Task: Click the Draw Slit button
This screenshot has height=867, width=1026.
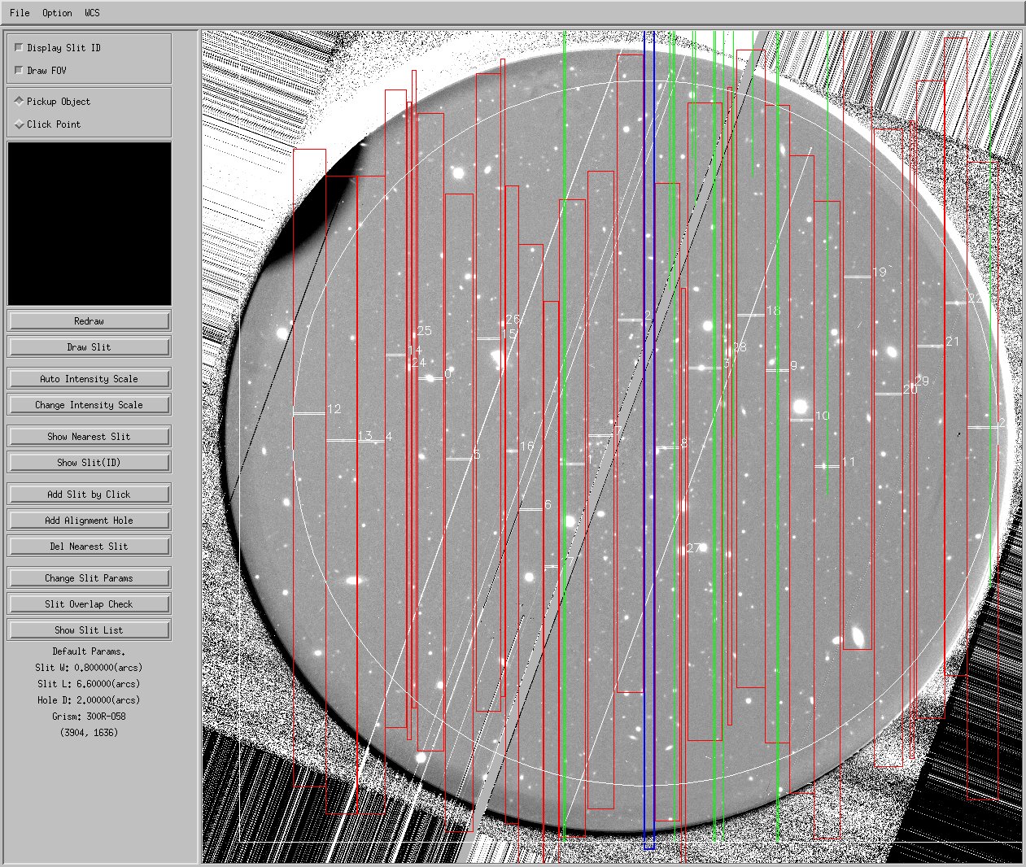Action: [x=89, y=346]
